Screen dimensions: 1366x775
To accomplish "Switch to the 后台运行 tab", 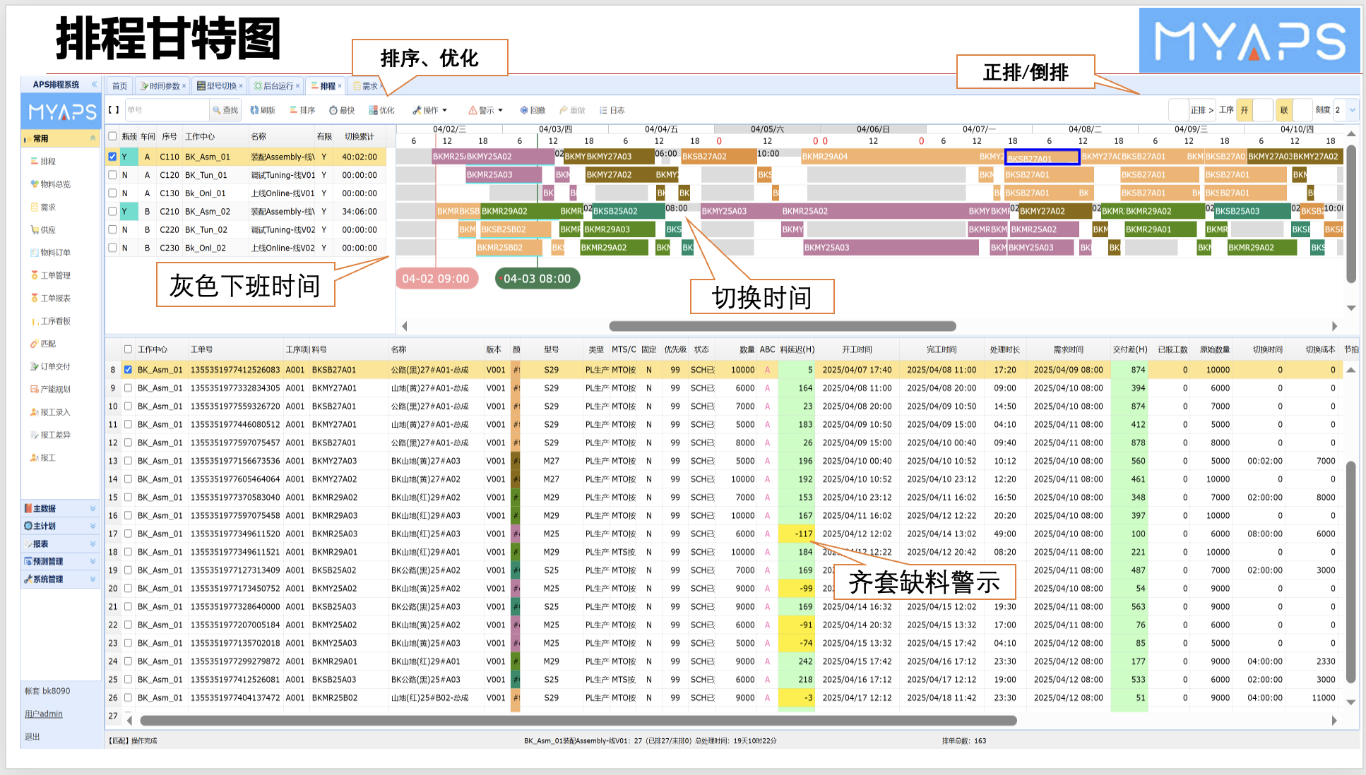I will click(x=277, y=86).
